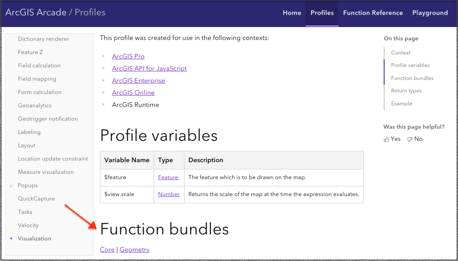458x261 pixels.
Task: Open the Function Reference tab
Action: click(x=373, y=13)
